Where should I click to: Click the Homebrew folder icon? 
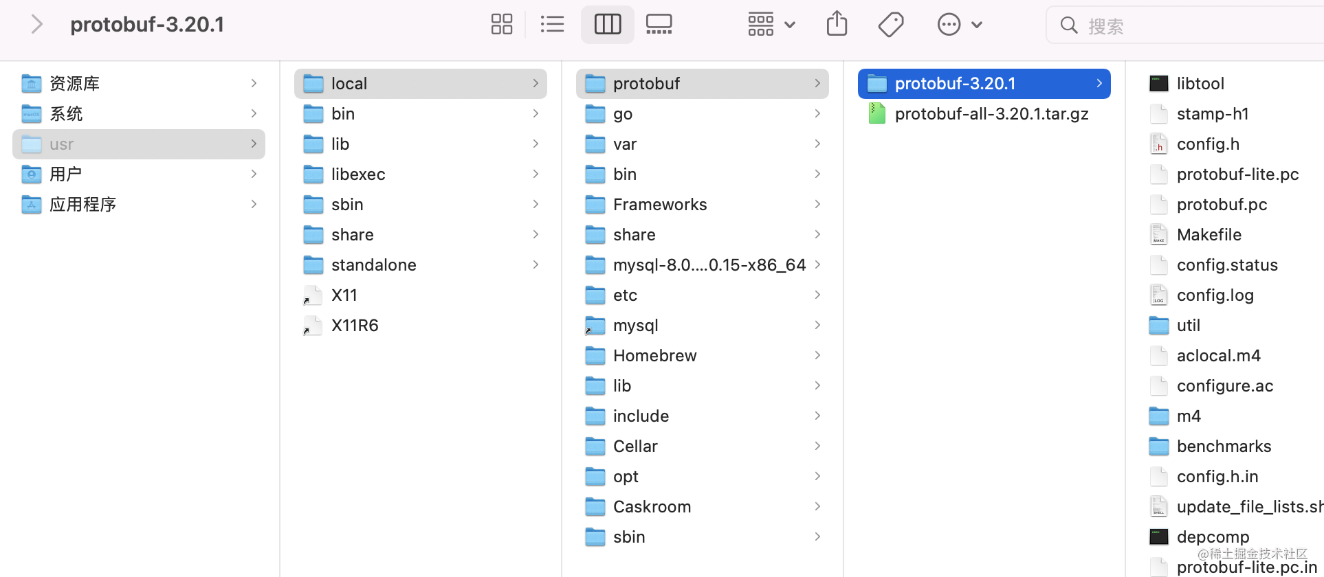pos(595,356)
